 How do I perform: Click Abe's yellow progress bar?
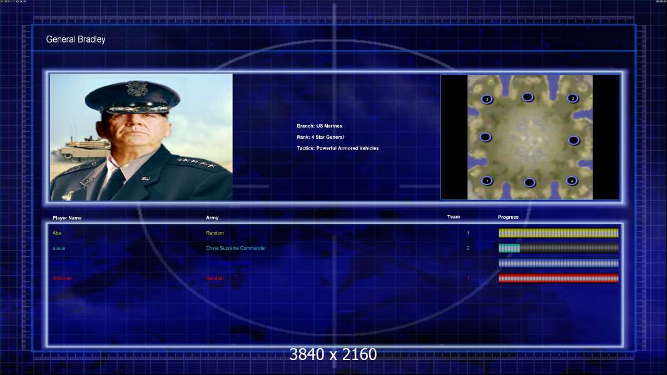point(559,232)
